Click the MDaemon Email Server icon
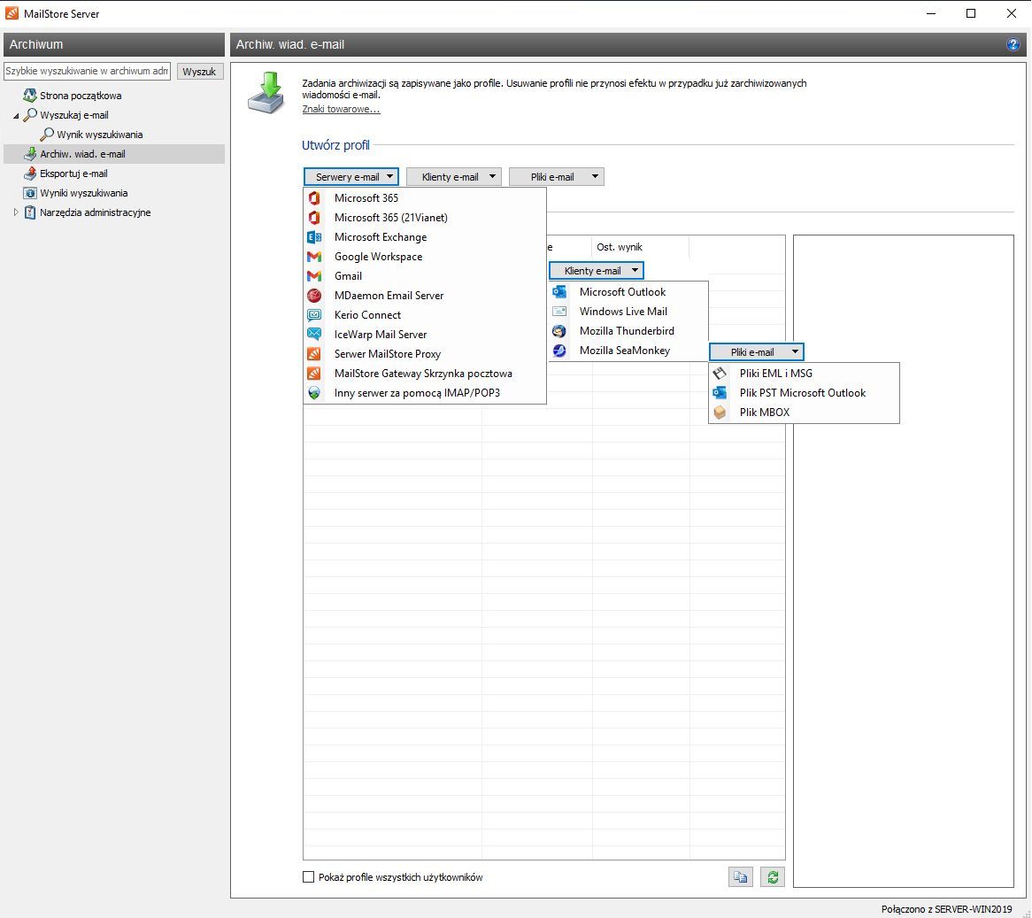Viewport: 1032px width, 918px height. 314,296
